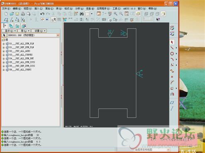Click the 设置 button

point(39,31)
